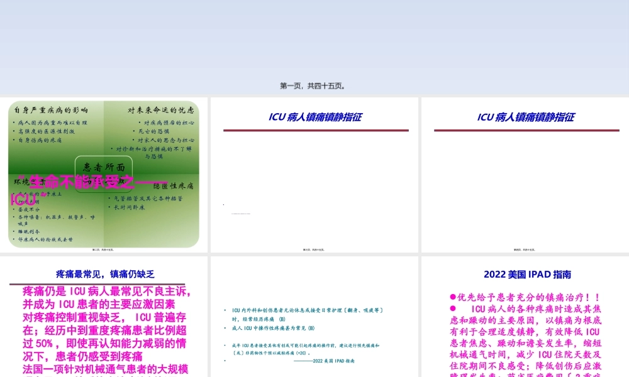Click the bullet 邻床病人的抢救或去世
Viewport: 629px width, 377px height.
[45, 239]
